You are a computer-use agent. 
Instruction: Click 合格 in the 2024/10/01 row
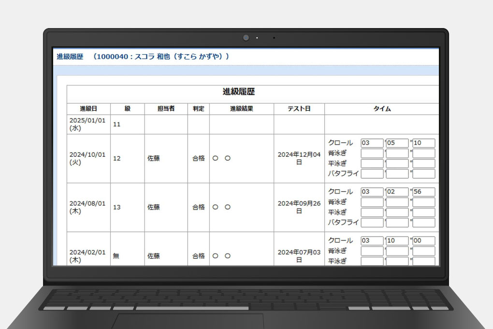[198, 158]
